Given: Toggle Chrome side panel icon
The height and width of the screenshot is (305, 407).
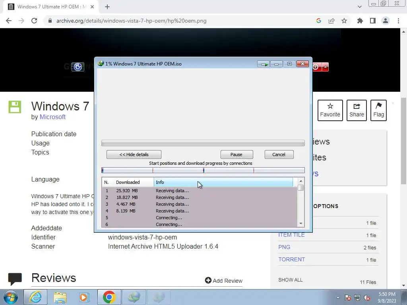Looking at the screenshot, I should pyautogui.click(x=373, y=21).
